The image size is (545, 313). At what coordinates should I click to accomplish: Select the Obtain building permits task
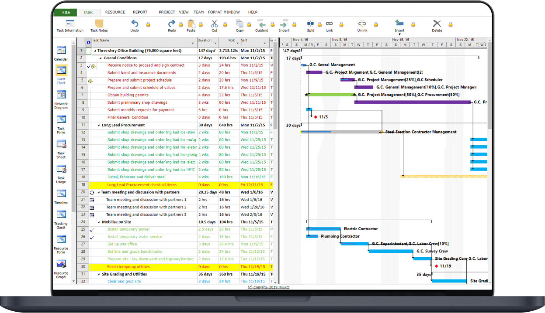pos(128,95)
